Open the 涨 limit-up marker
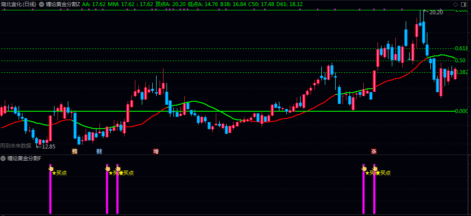This screenshot has height=216, width=471. (374, 151)
